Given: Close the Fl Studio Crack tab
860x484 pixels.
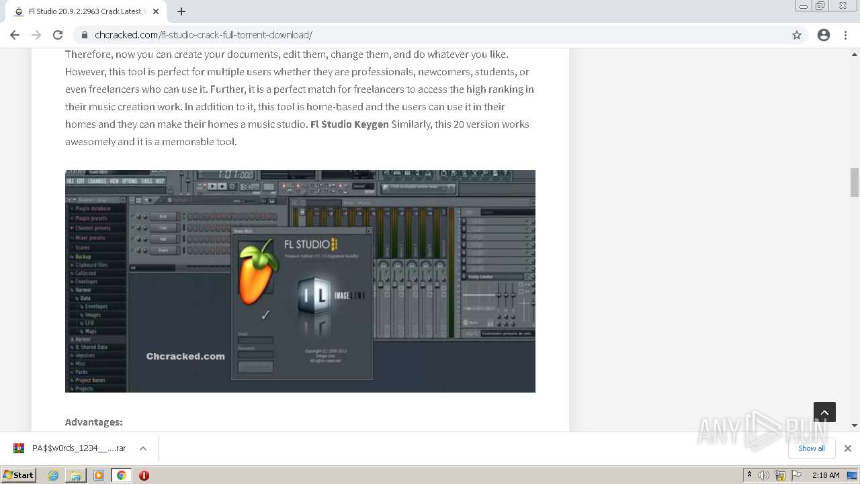Looking at the screenshot, I should [x=156, y=11].
